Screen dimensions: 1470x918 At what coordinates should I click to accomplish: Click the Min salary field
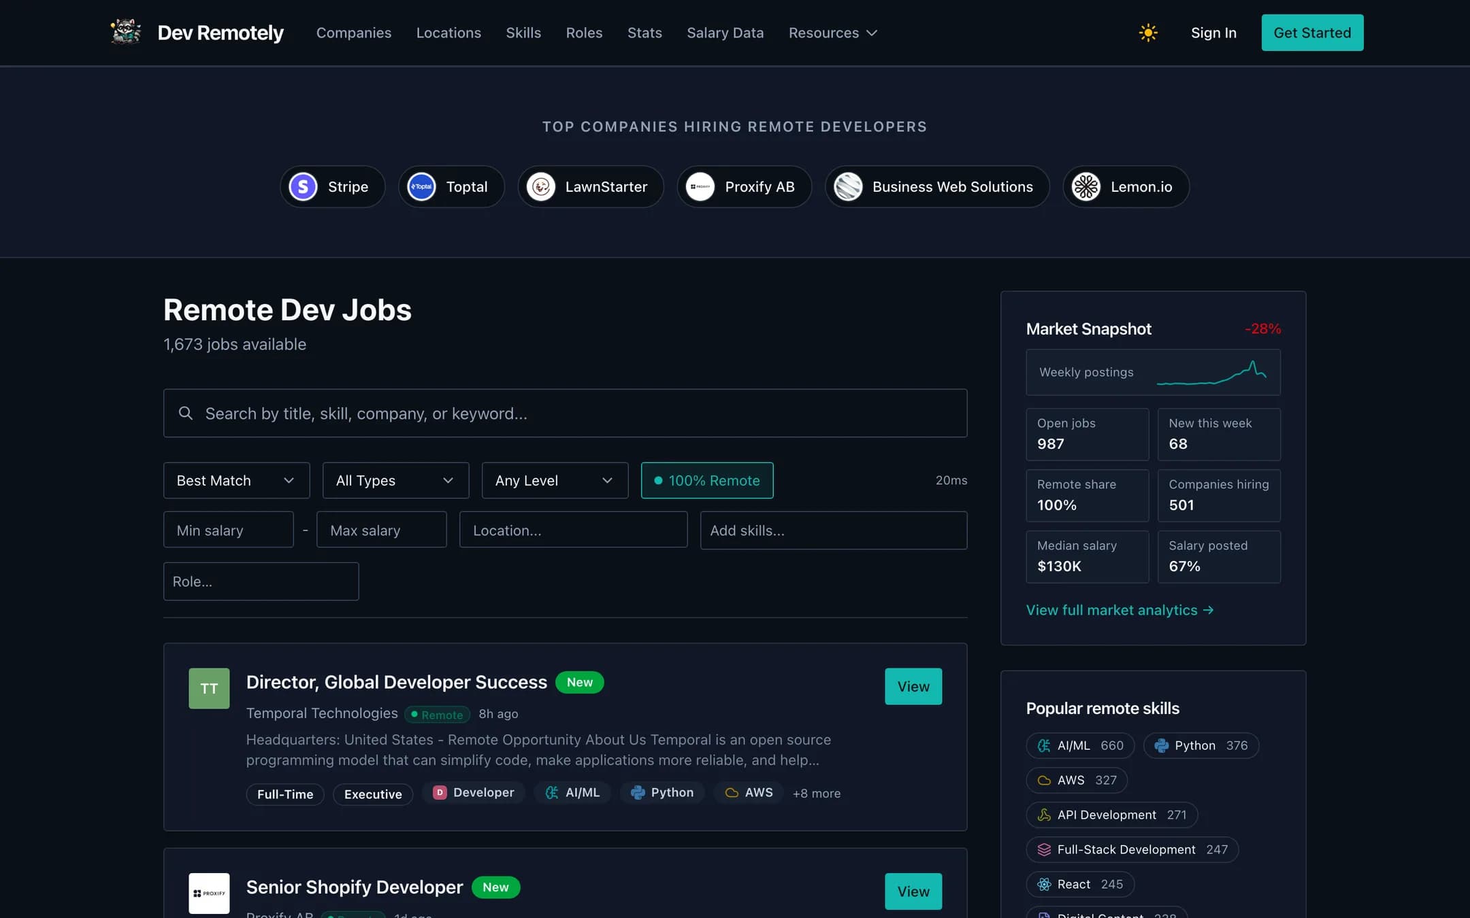click(228, 530)
